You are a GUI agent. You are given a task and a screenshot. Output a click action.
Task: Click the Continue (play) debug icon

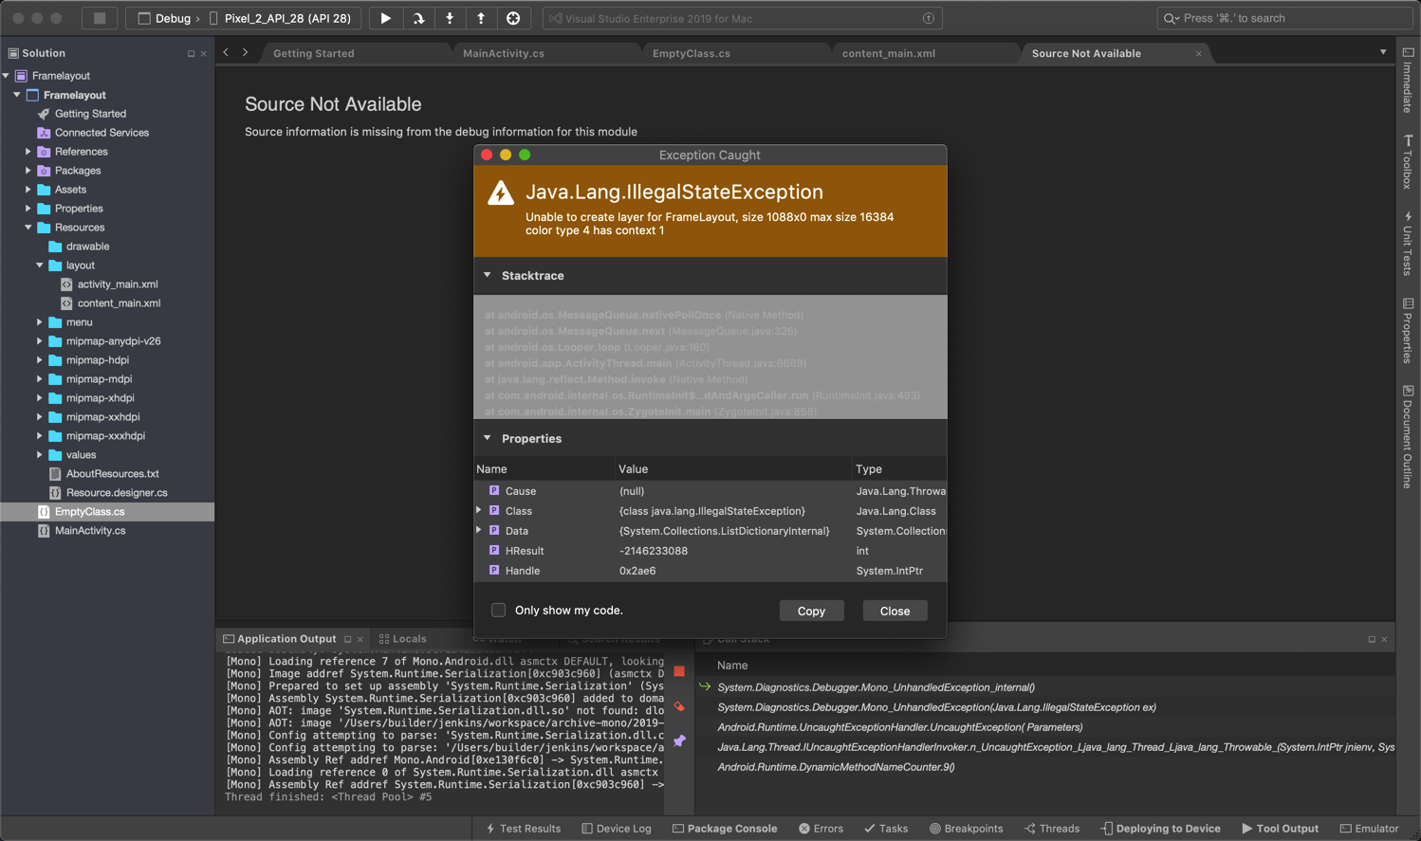(x=385, y=18)
